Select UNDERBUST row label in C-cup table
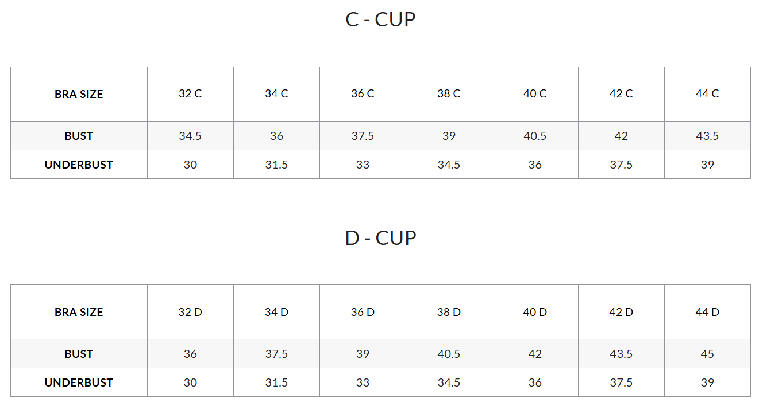 (x=79, y=165)
